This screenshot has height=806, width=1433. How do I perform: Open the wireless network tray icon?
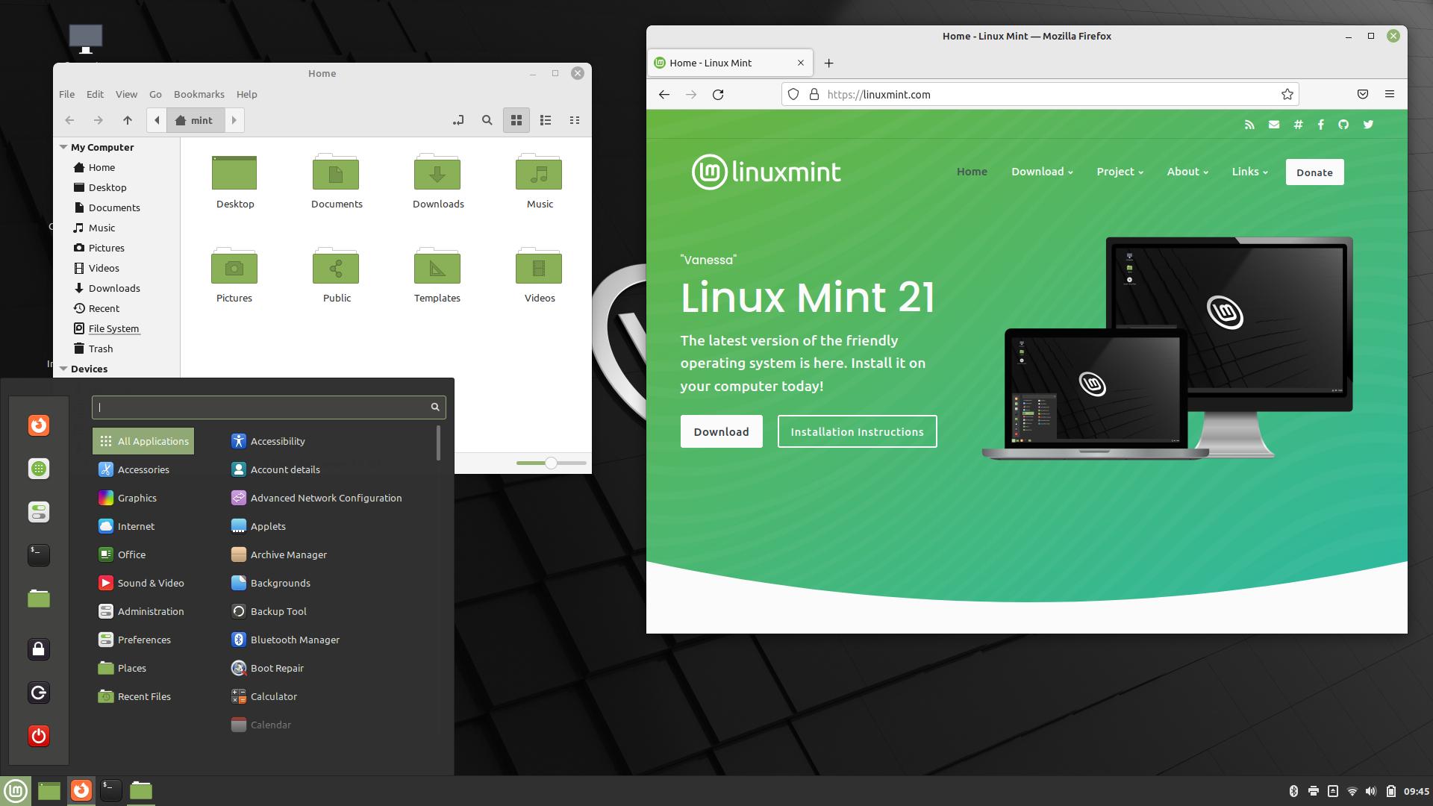tap(1352, 791)
